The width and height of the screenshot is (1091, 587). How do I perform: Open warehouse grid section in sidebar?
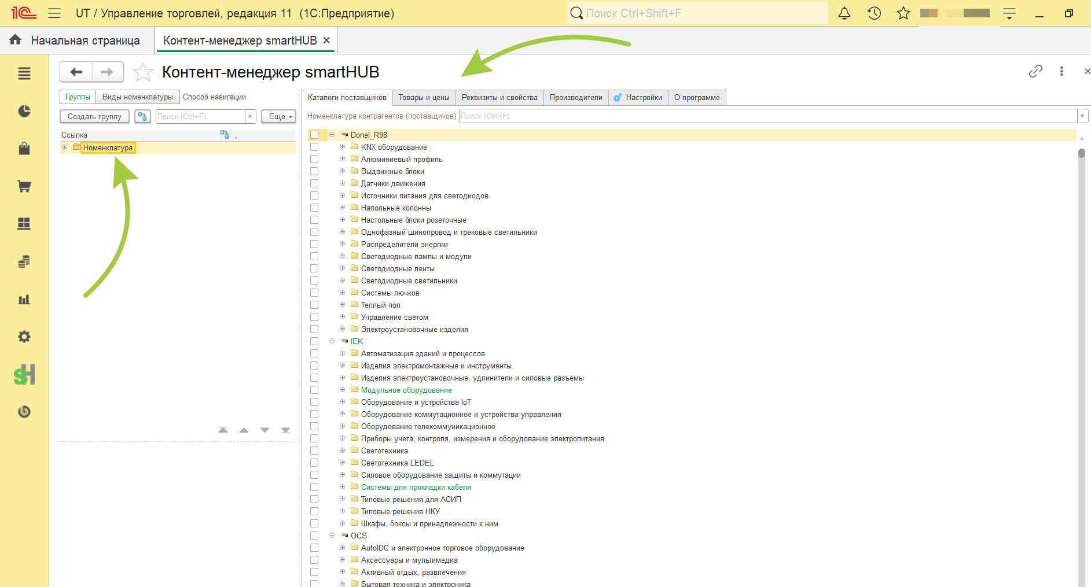click(x=24, y=224)
